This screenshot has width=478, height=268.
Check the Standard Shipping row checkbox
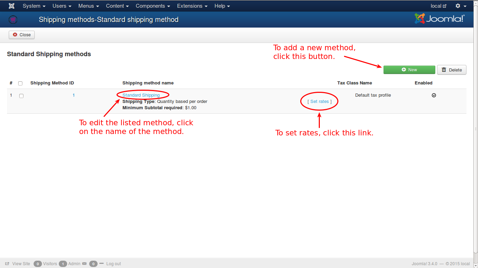[21, 96]
